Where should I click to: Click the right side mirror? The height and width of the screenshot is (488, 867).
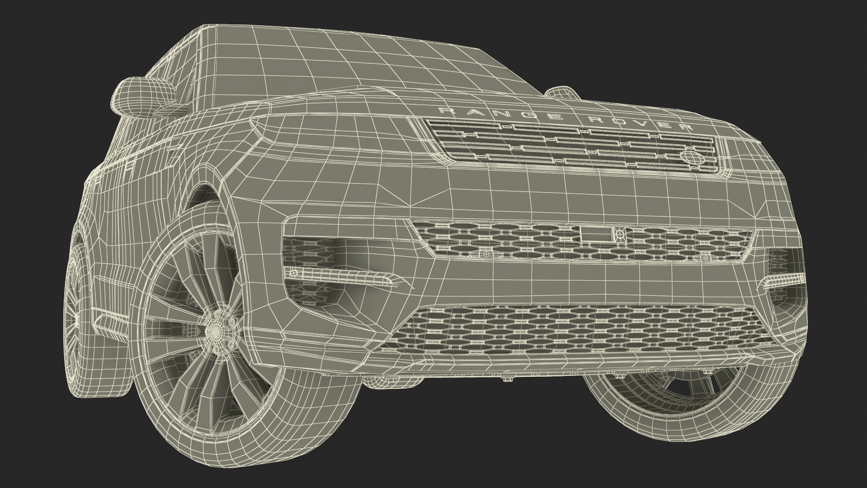coord(562,92)
